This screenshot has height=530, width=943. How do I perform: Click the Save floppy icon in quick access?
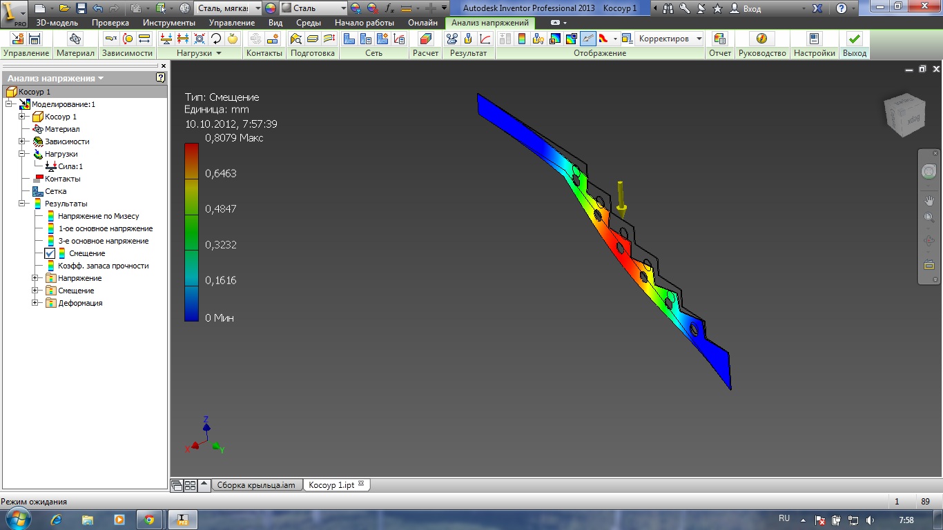pyautogui.click(x=81, y=8)
